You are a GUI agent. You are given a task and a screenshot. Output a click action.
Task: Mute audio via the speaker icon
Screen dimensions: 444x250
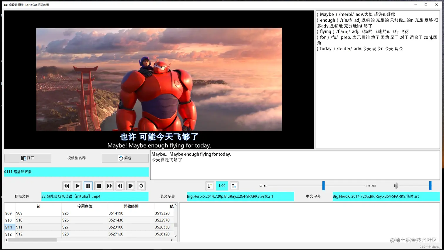(396, 186)
